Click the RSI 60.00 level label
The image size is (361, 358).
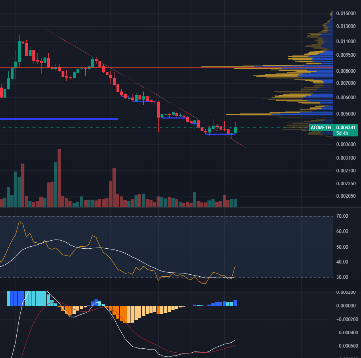tap(342, 231)
